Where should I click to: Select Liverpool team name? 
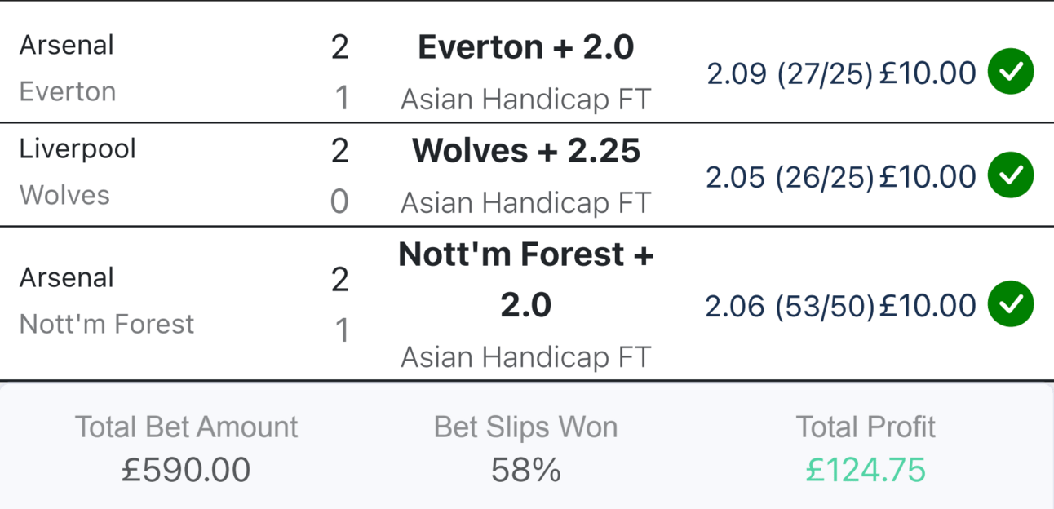pos(77,148)
